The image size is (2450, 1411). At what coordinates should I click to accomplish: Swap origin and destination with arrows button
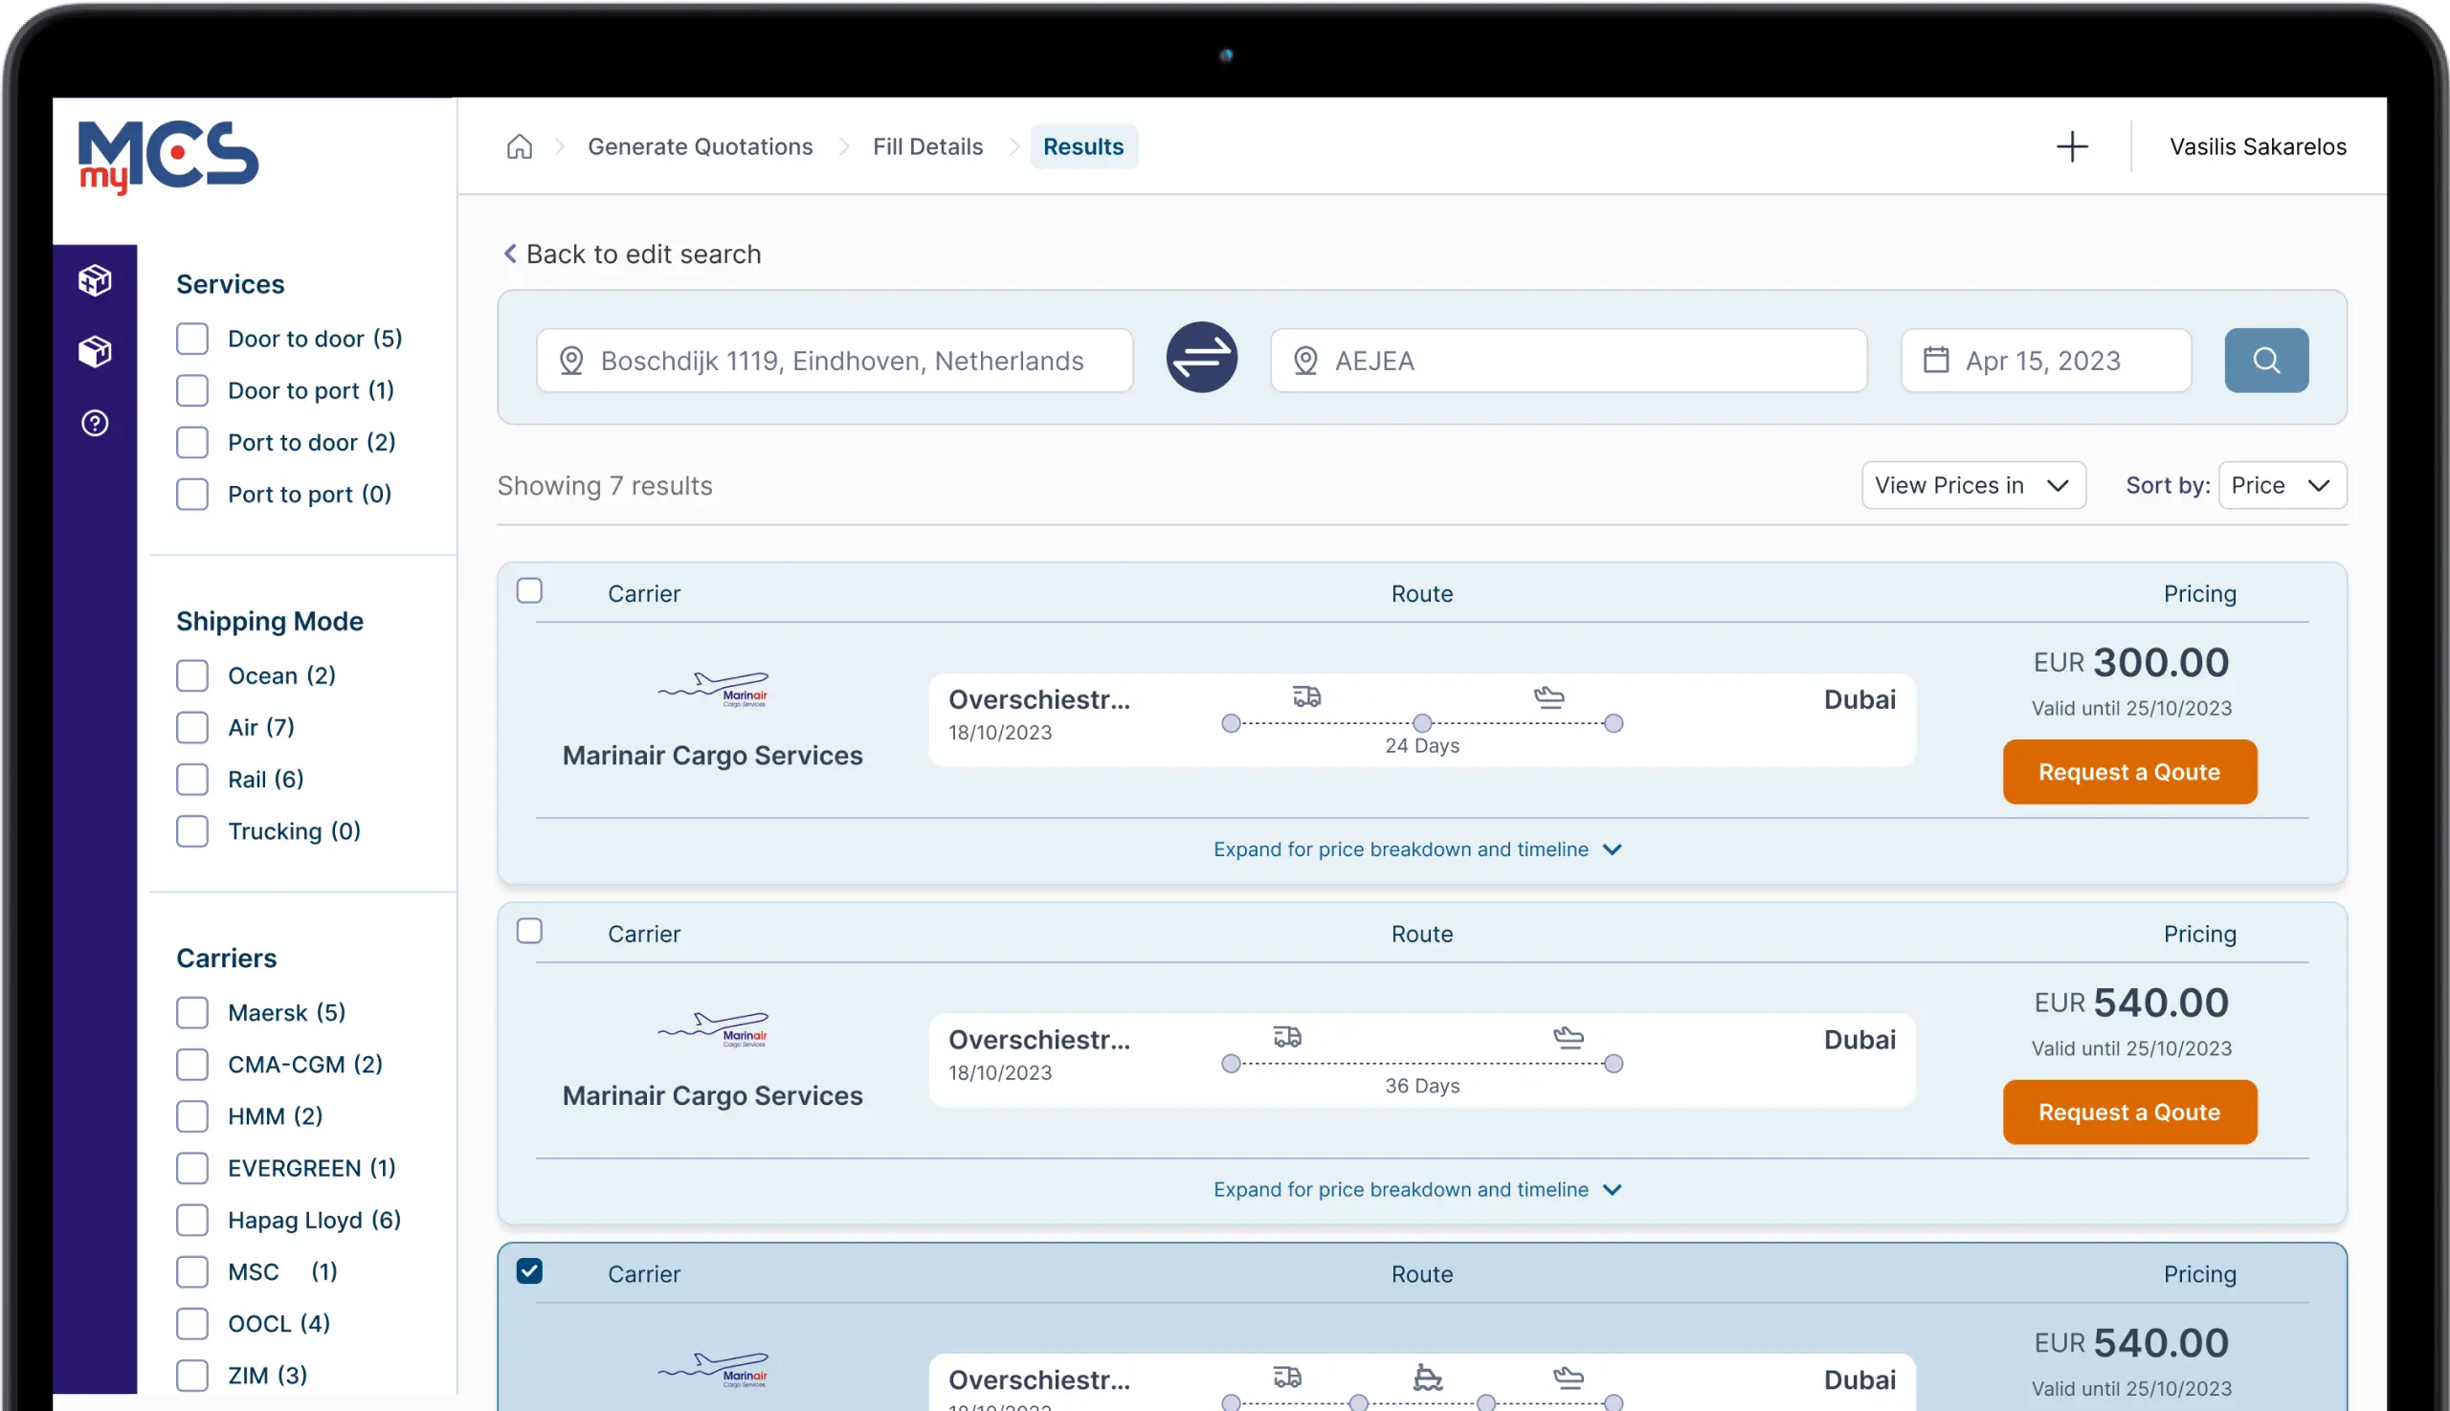(x=1201, y=358)
